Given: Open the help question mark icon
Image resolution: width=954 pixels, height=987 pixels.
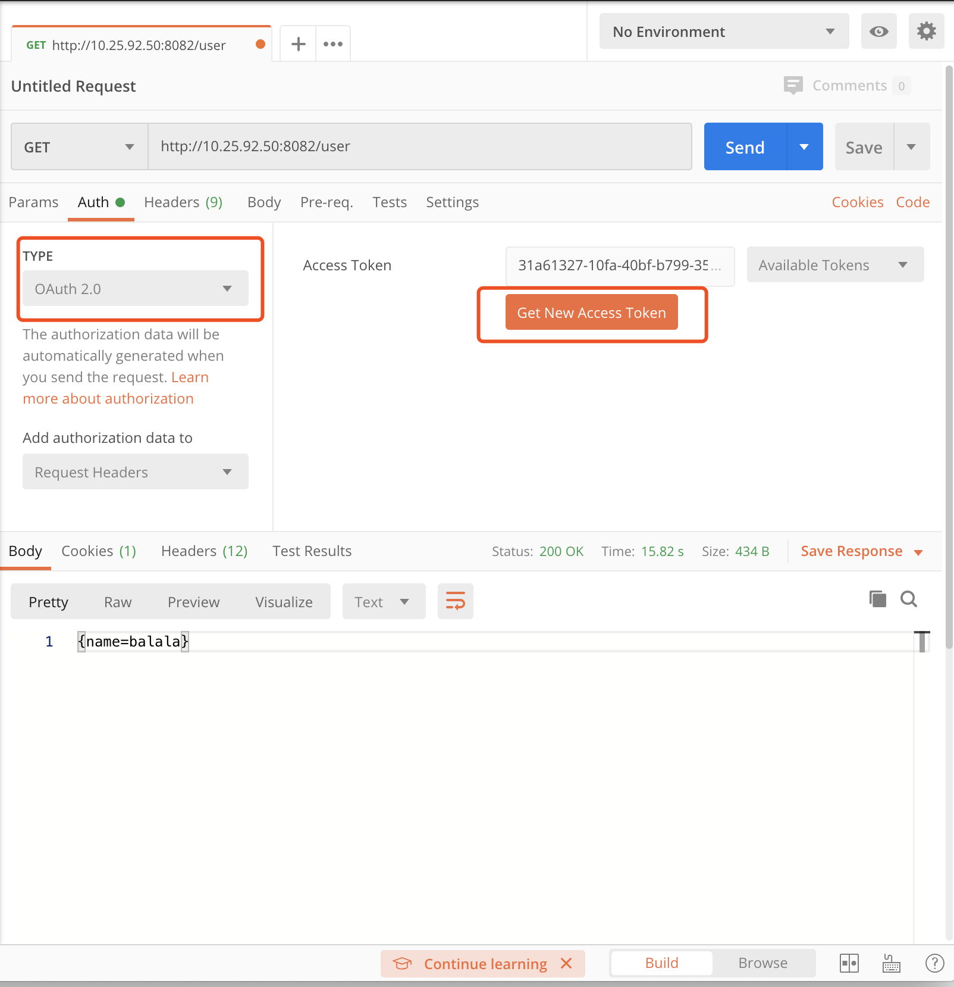Looking at the screenshot, I should 934,963.
